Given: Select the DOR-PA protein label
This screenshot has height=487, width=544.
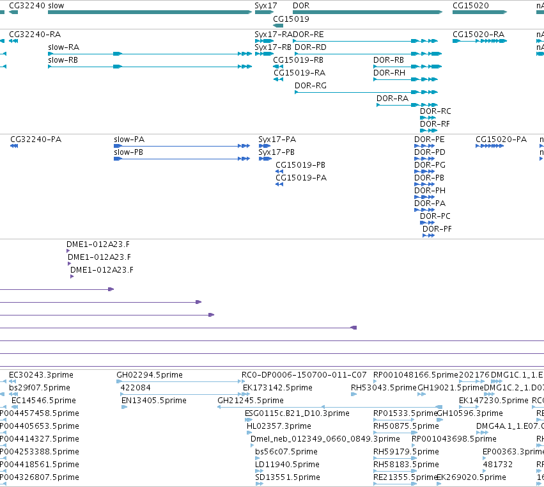Looking at the screenshot, I should point(430,204).
